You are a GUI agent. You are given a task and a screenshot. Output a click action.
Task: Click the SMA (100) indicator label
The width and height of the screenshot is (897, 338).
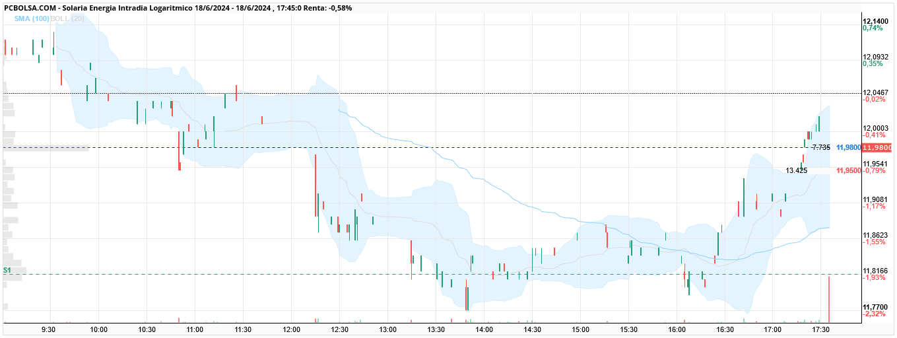coord(32,19)
